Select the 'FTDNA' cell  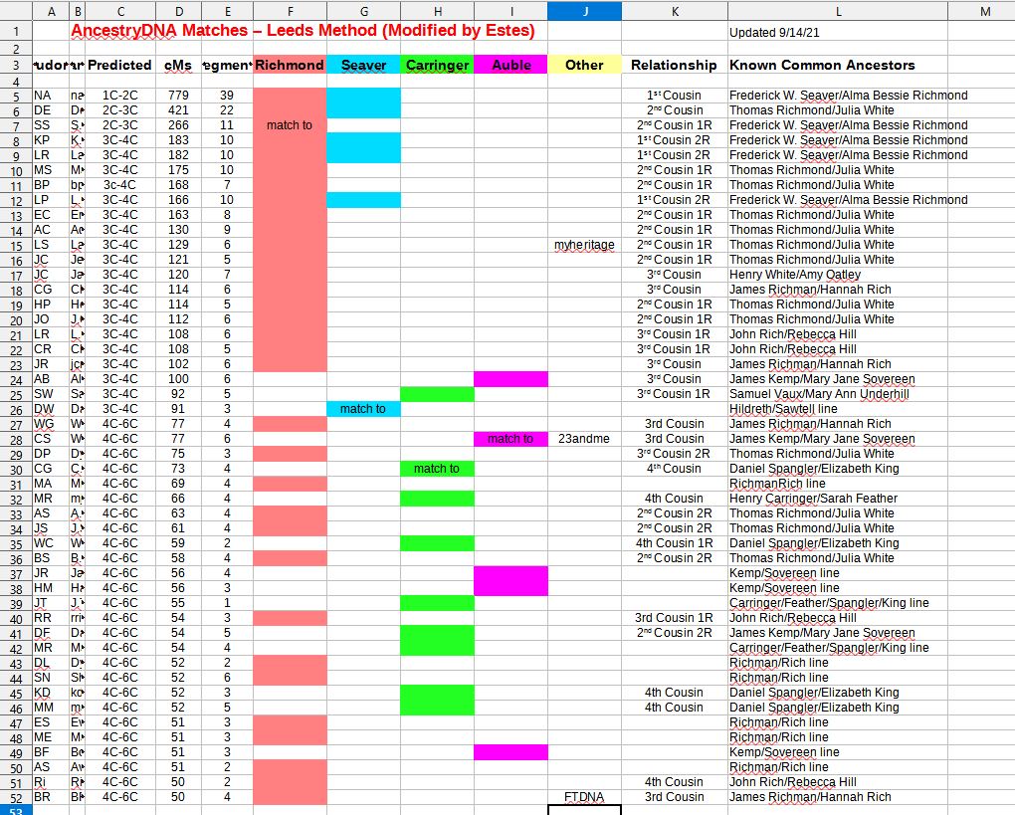coord(584,797)
